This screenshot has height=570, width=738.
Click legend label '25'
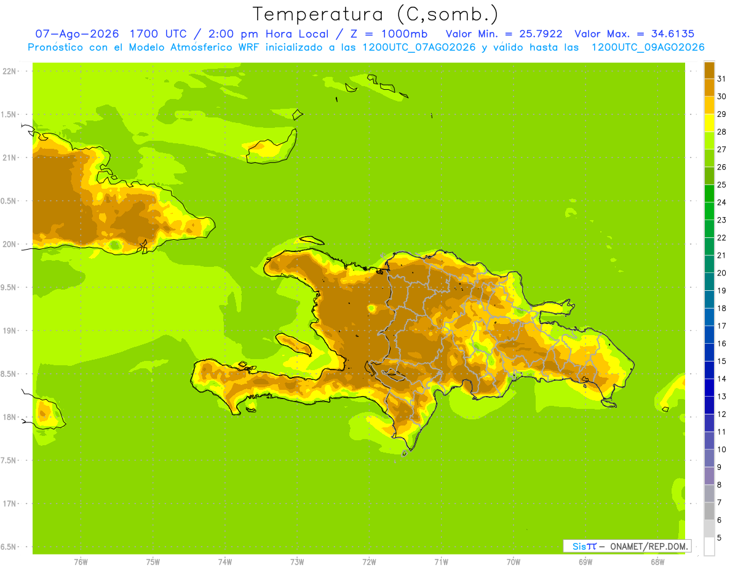click(721, 184)
